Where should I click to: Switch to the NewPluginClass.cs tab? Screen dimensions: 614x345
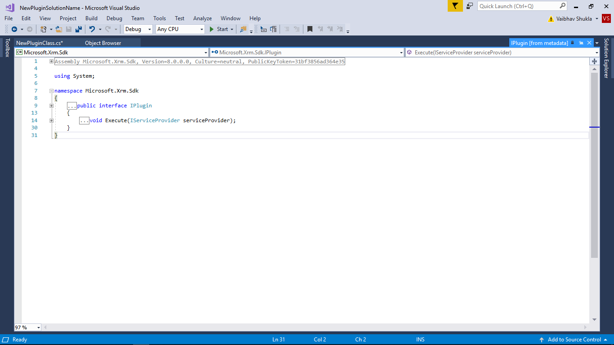point(40,43)
